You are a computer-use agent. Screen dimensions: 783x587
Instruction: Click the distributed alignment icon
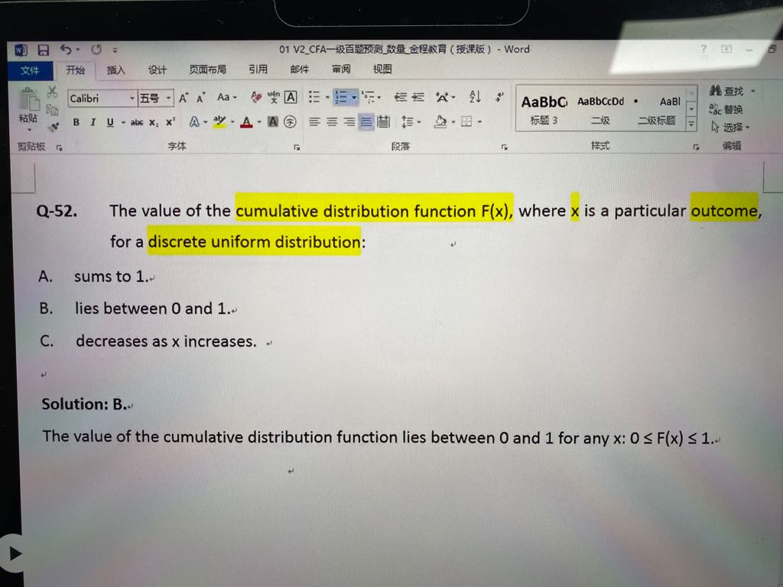(384, 122)
